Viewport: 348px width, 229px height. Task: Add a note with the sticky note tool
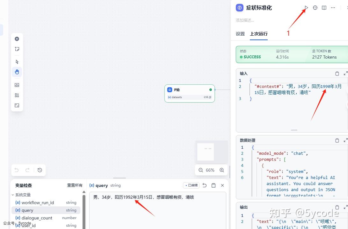(17, 49)
